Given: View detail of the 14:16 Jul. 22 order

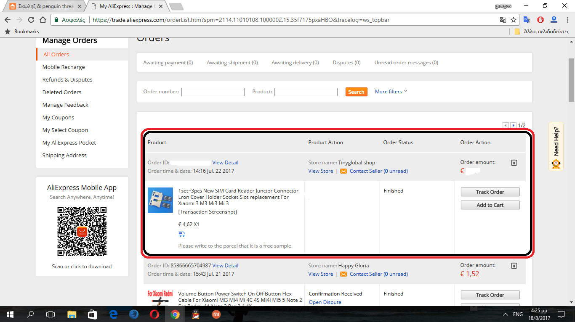Looking at the screenshot, I should tap(225, 163).
